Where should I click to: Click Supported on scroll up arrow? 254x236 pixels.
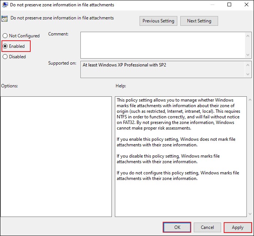(248, 65)
